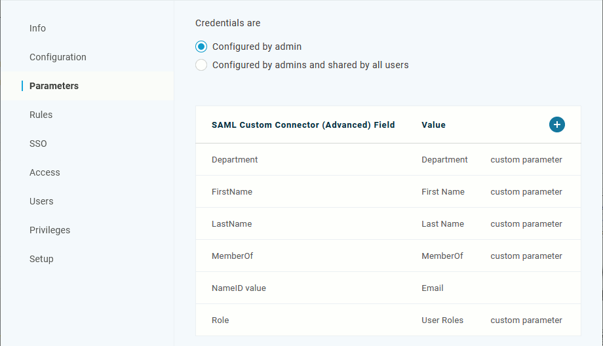This screenshot has height=346, width=603.
Task: Edit the NameID value parameter
Action: click(x=239, y=288)
